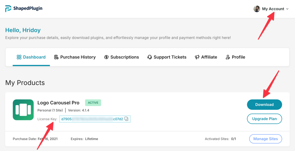The image size is (295, 151).
Task: Click the Purchase History receipt icon
Action: click(56, 57)
